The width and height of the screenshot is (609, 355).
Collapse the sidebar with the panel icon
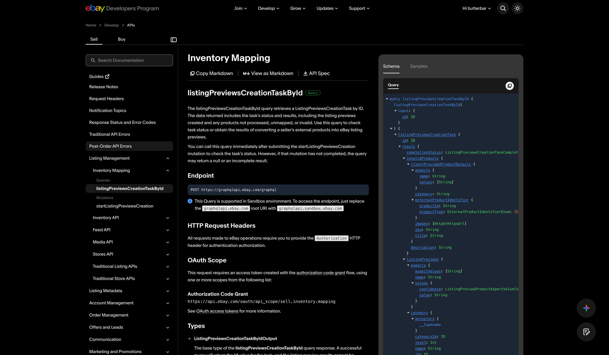(174, 40)
